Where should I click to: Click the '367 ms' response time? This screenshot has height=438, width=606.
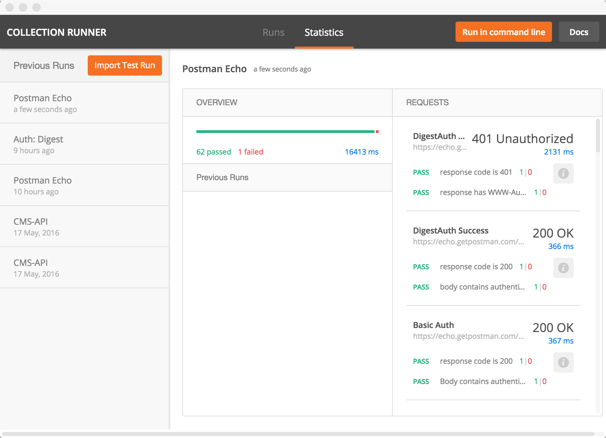pos(561,341)
